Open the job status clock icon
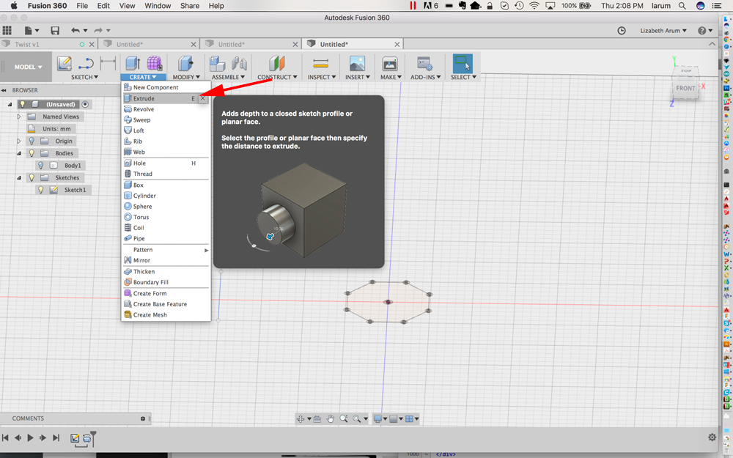This screenshot has width=733, height=458. tap(622, 30)
